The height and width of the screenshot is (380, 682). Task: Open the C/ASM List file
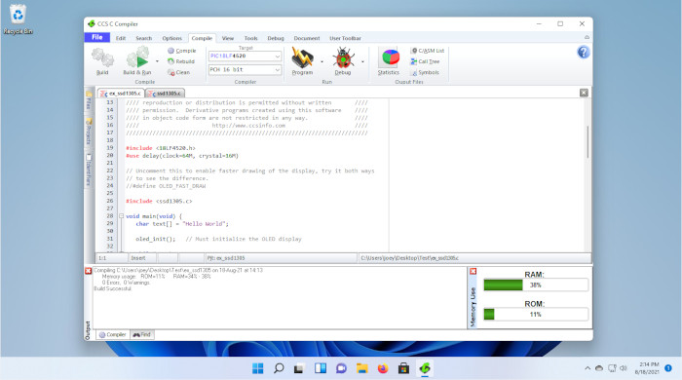coord(428,51)
